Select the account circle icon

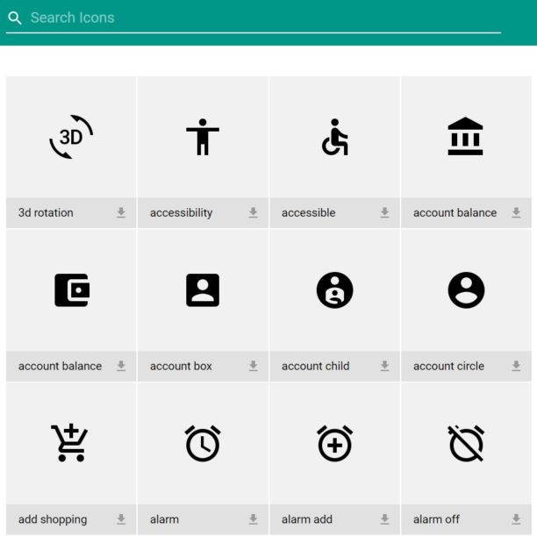click(466, 290)
